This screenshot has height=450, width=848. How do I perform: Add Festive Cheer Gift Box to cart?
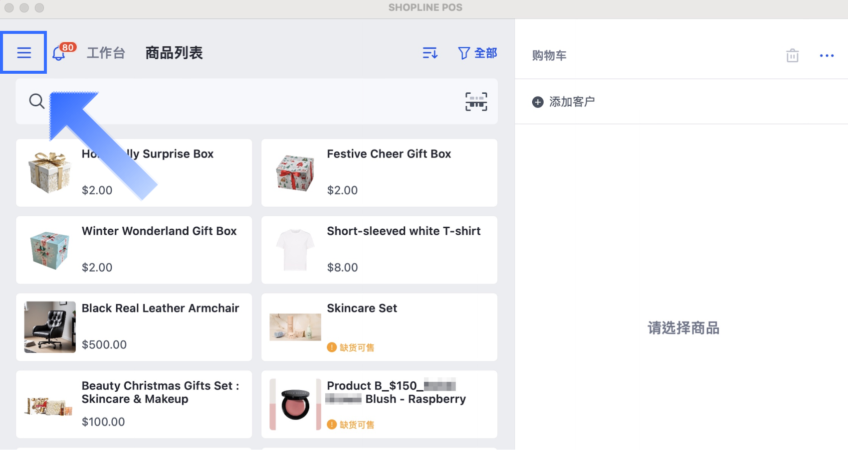[x=379, y=172]
